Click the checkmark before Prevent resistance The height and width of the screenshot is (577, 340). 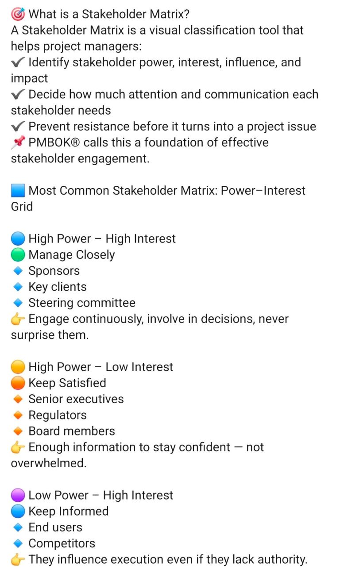pos(18,127)
